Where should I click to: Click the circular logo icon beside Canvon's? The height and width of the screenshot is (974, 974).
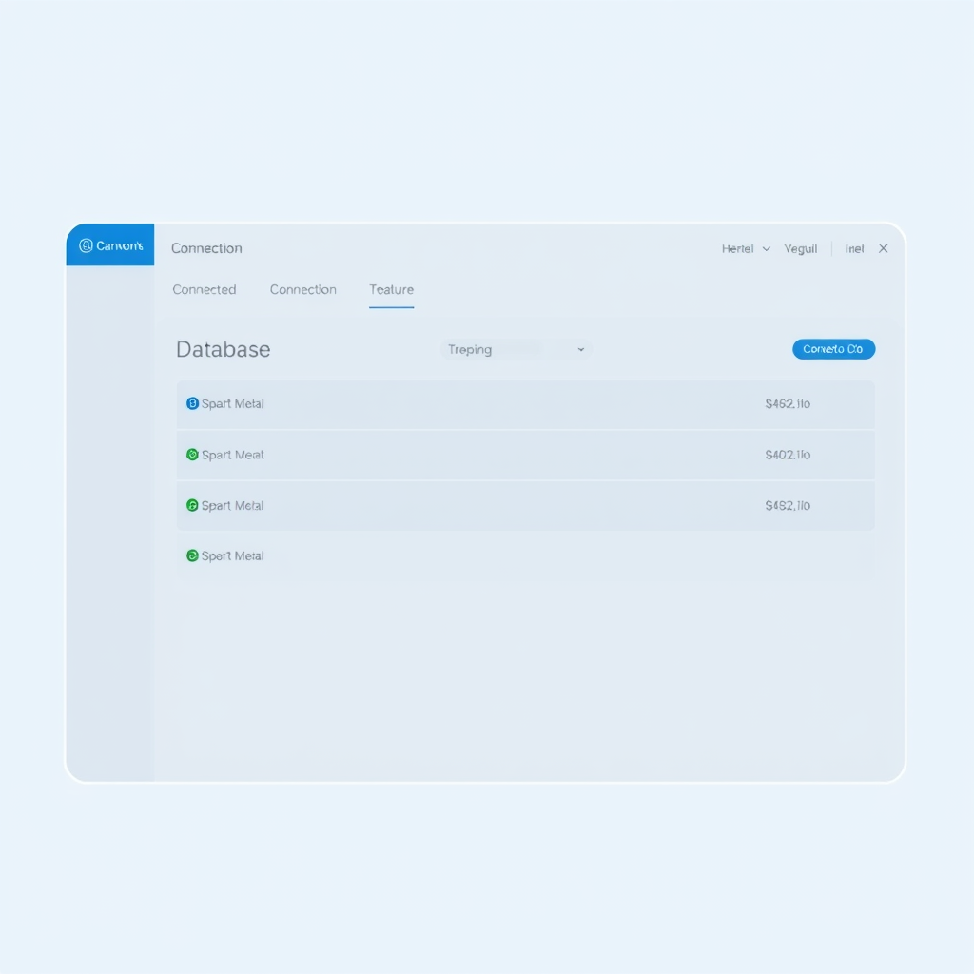pos(86,246)
